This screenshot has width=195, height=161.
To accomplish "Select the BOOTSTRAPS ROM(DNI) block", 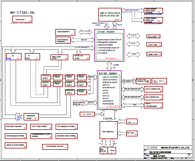I will tap(63, 40).
